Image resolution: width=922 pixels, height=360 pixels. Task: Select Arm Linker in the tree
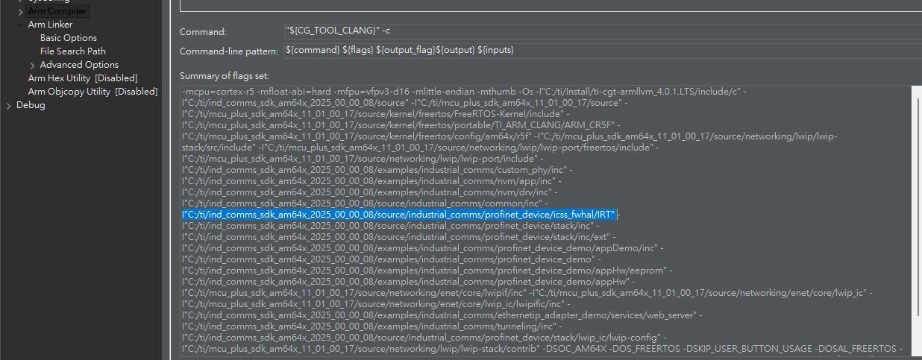coord(51,25)
